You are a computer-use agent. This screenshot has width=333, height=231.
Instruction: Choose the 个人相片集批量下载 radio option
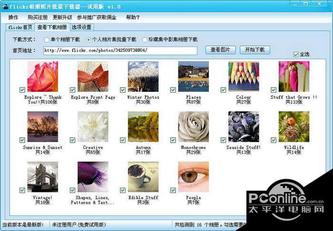(88, 39)
